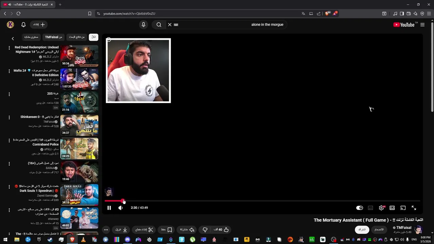Click the الانضمام join button

pos(379,229)
